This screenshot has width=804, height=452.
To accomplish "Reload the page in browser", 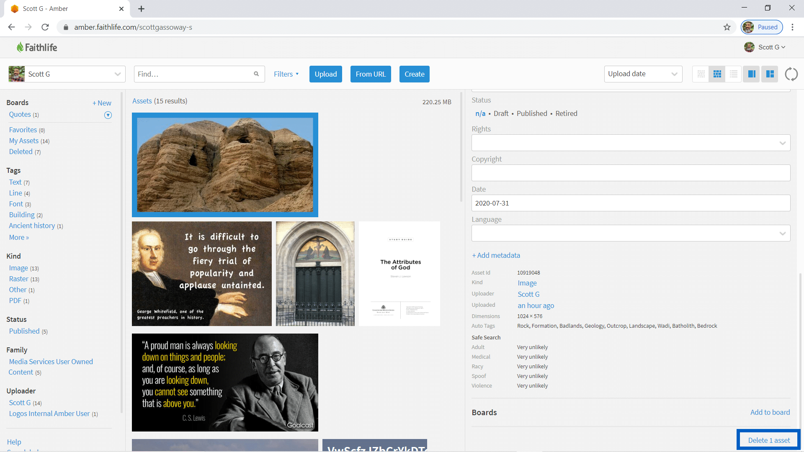I will (x=45, y=27).
